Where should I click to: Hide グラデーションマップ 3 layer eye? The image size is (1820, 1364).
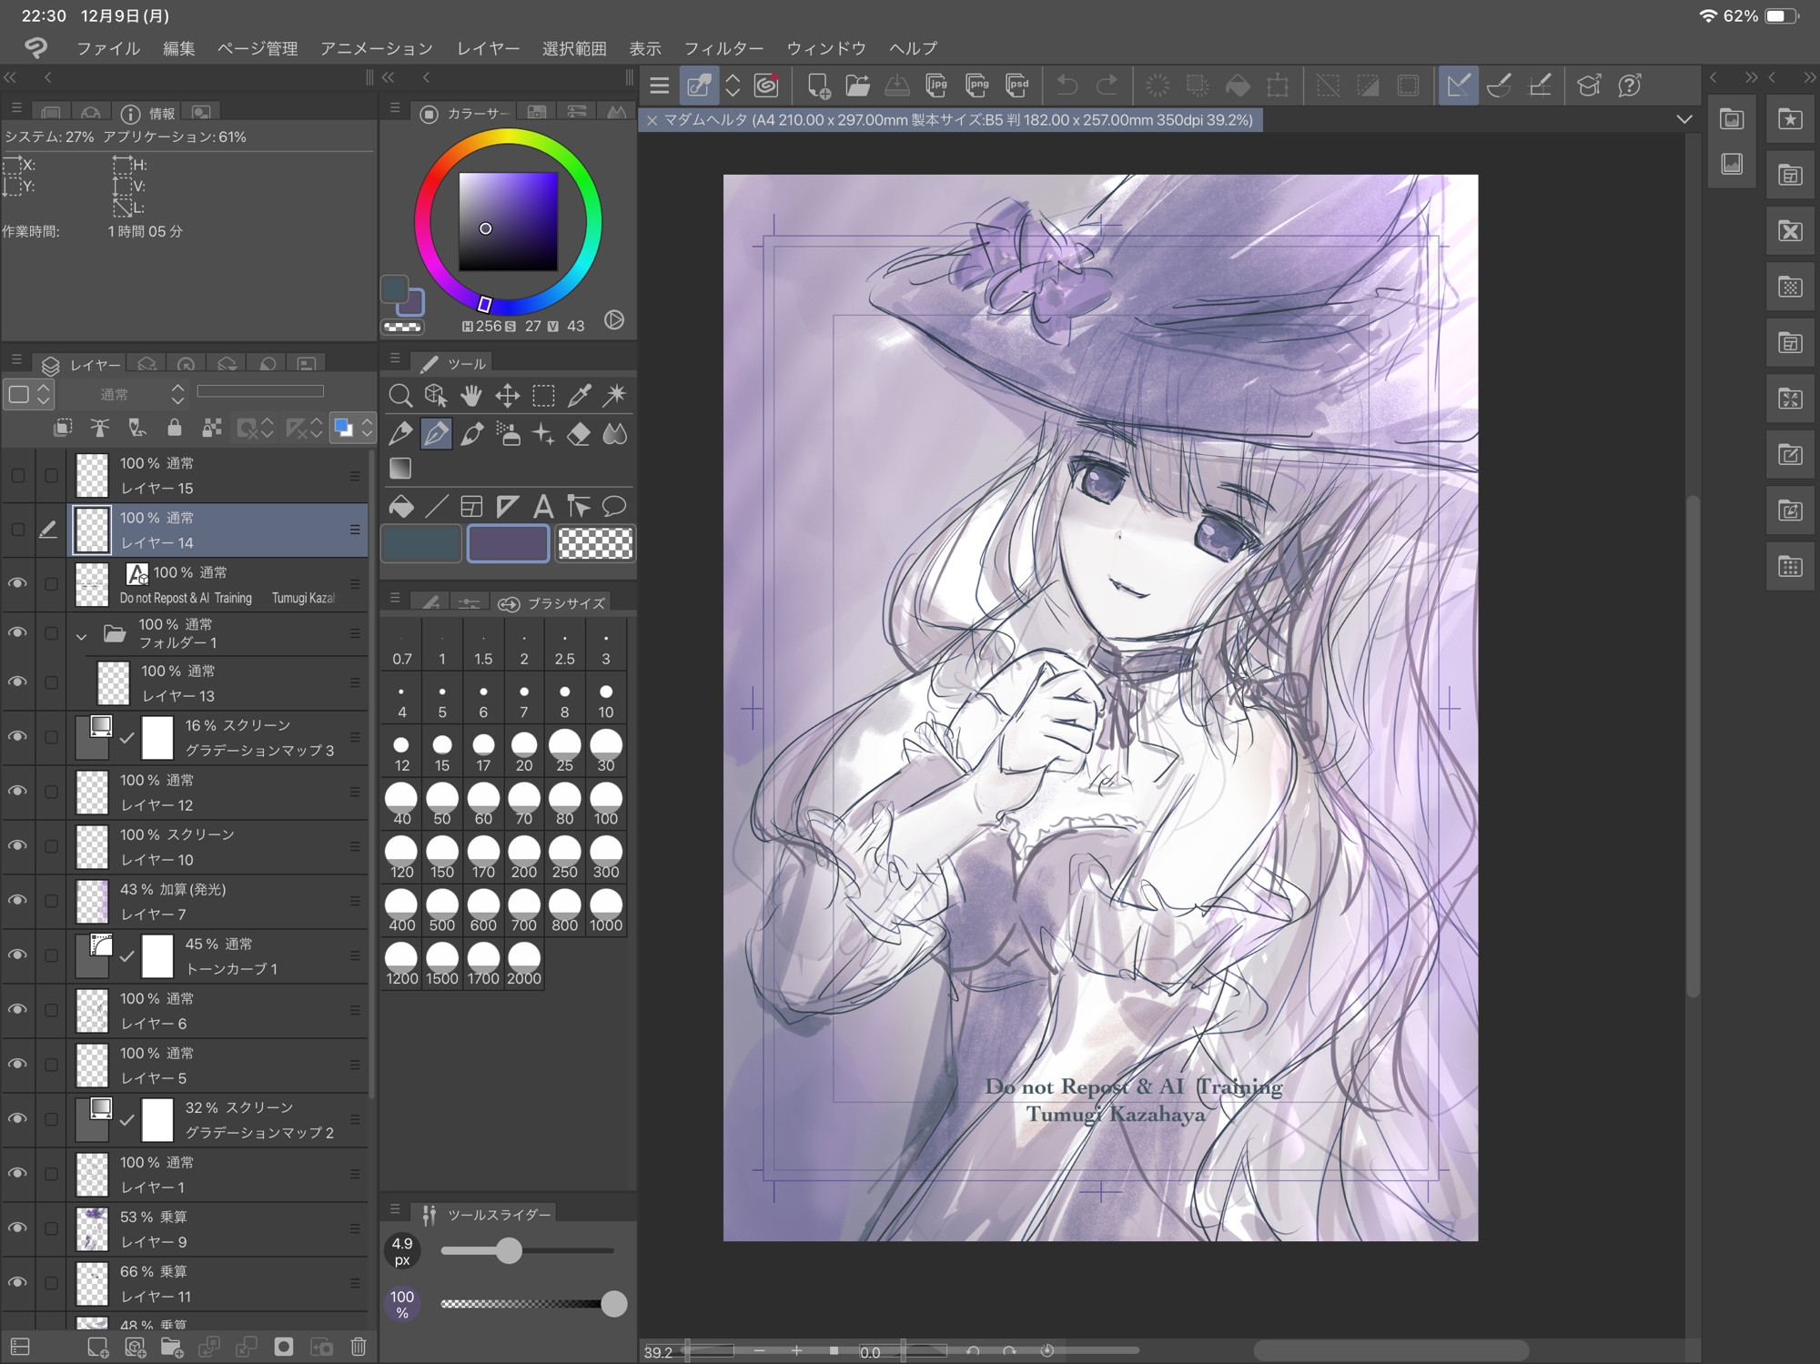click(x=17, y=736)
